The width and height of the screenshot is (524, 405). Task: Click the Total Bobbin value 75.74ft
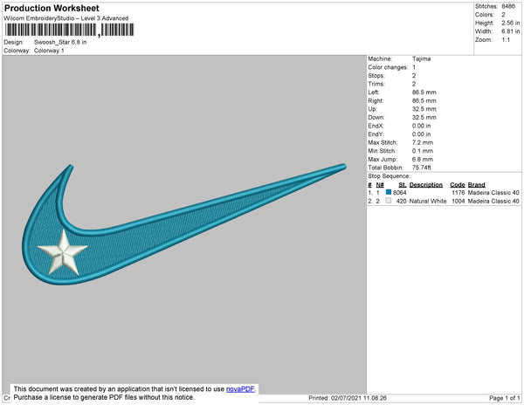pyautogui.click(x=422, y=168)
